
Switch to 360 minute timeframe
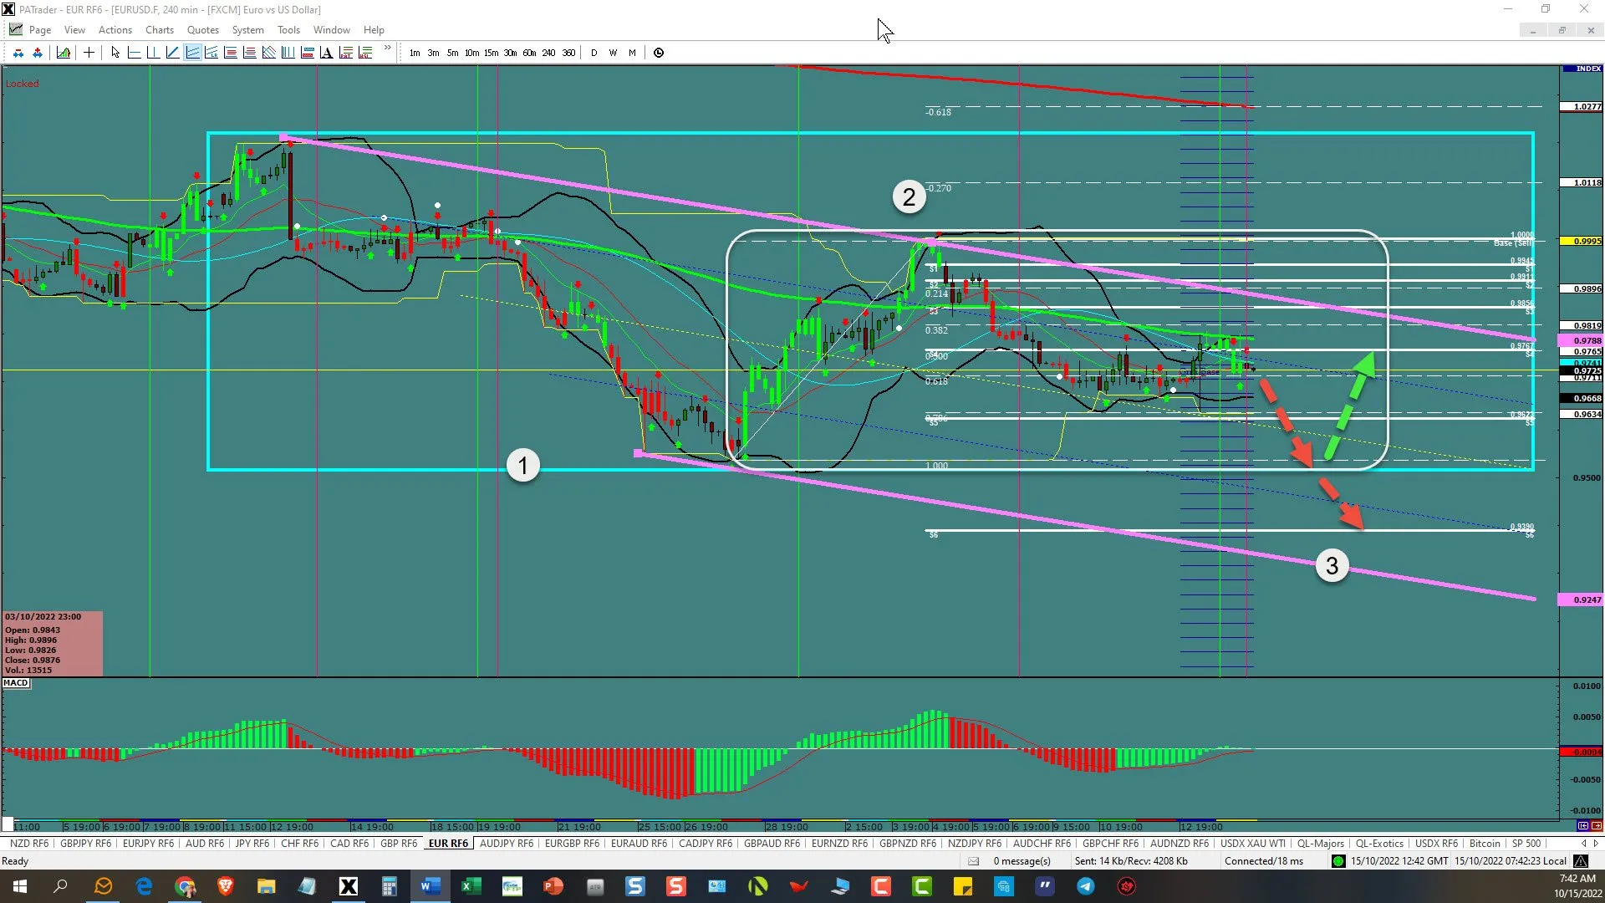point(568,53)
